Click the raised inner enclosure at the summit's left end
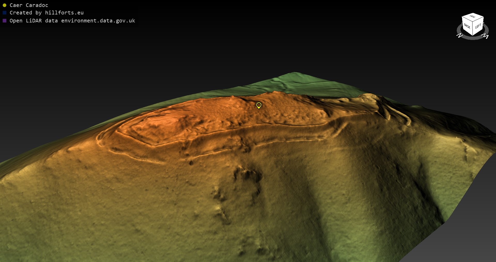Viewport: 496px width, 262px height. 155,126
